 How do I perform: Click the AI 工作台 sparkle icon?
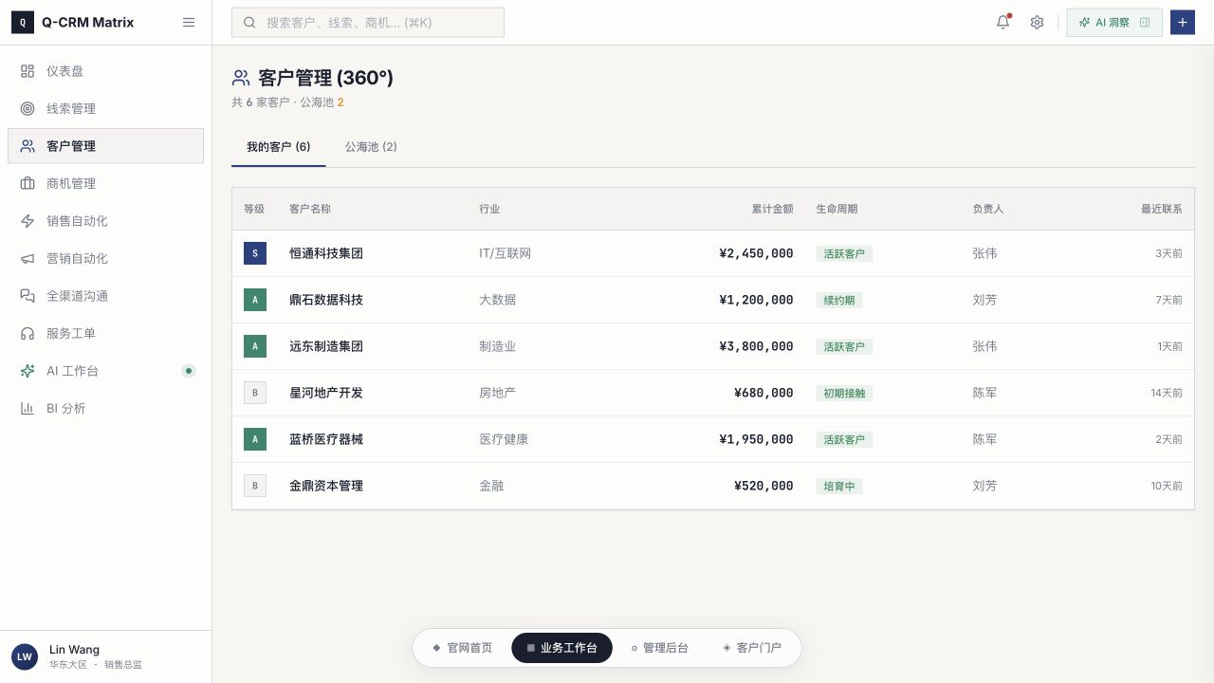tap(28, 371)
